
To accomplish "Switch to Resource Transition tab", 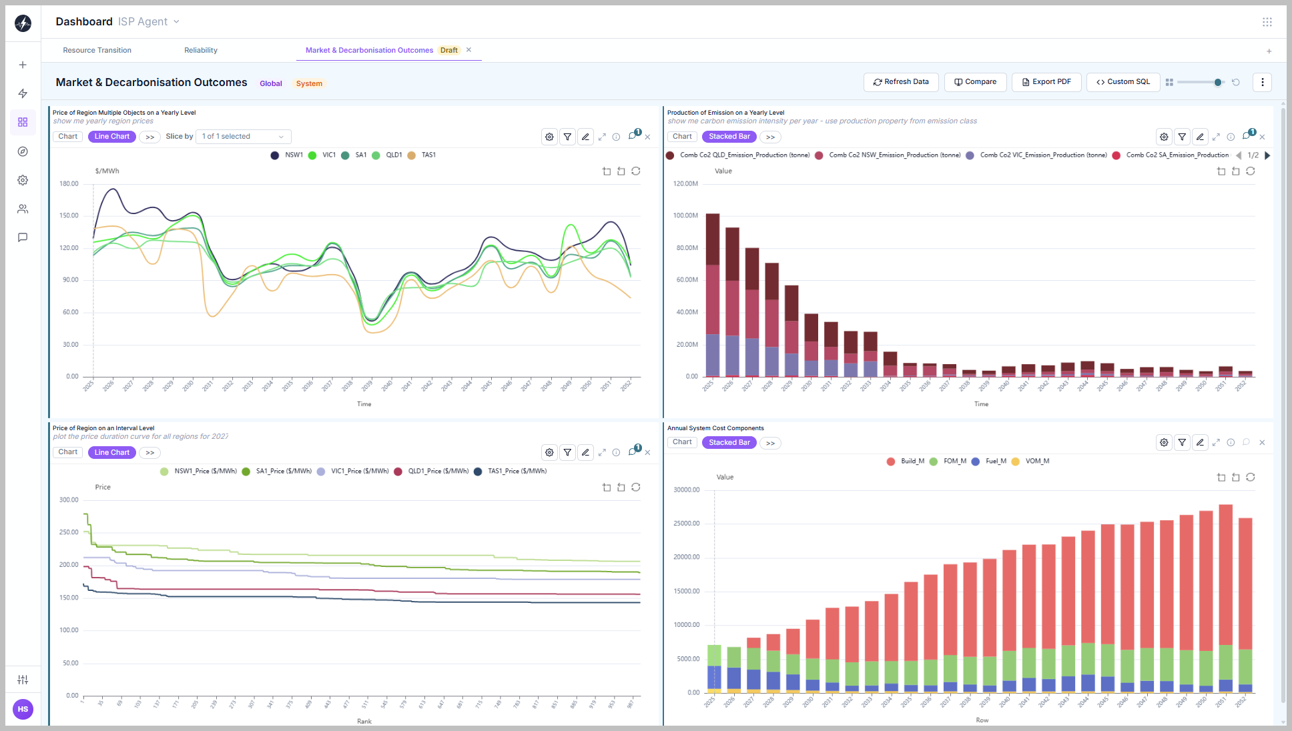I will (x=97, y=50).
